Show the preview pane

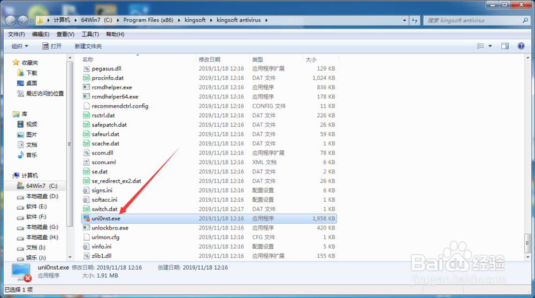tap(505, 45)
